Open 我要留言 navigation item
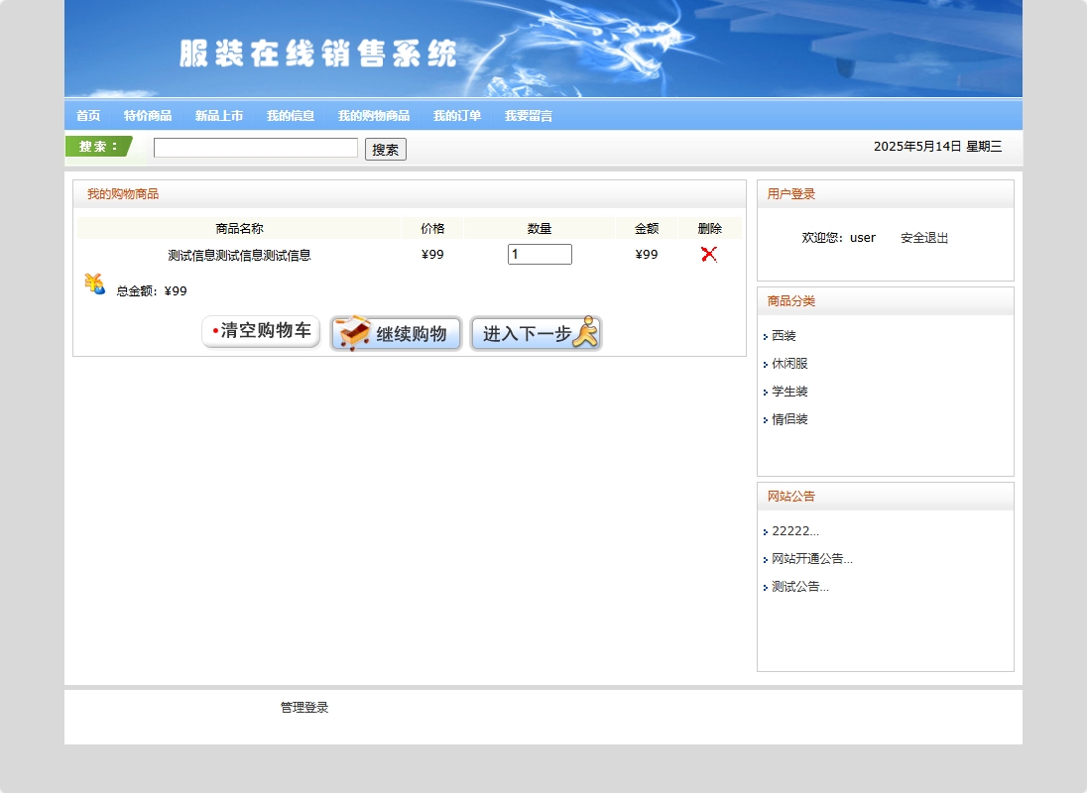 click(x=529, y=116)
